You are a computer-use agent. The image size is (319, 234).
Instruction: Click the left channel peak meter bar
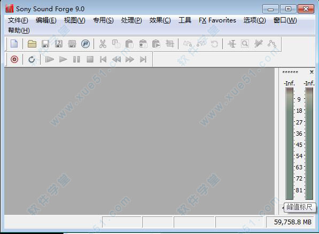[x=289, y=144]
